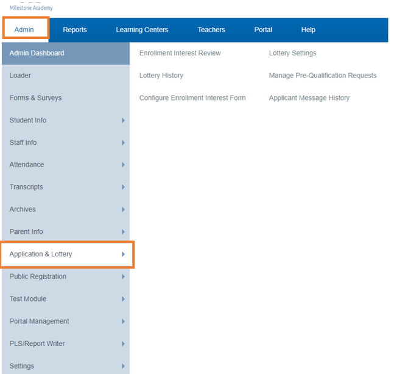This screenshot has width=408, height=374.
Task: Go to Admin Dashboard
Action: click(37, 53)
